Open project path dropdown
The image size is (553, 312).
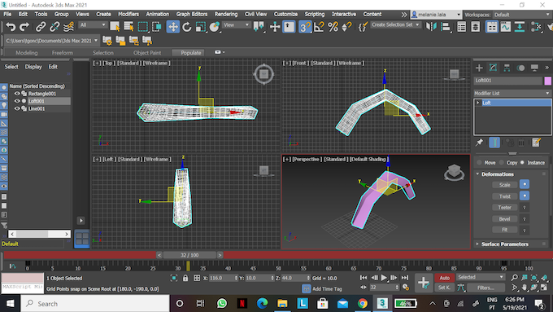click(x=52, y=41)
